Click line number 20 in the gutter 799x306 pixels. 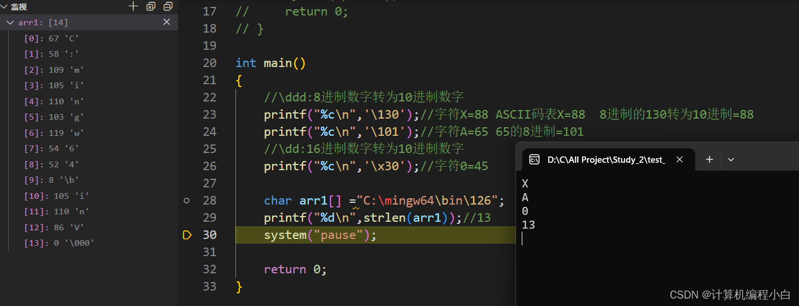coord(210,63)
